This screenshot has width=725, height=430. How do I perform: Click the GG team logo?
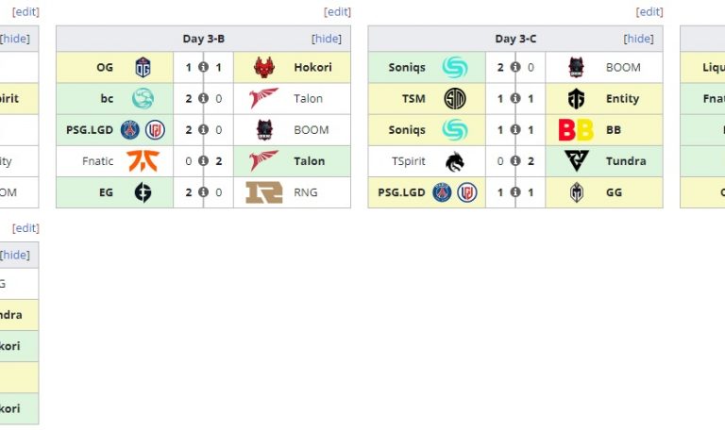pyautogui.click(x=576, y=191)
